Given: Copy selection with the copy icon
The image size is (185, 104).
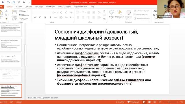Looking at the screenshot, I should 6,15.
